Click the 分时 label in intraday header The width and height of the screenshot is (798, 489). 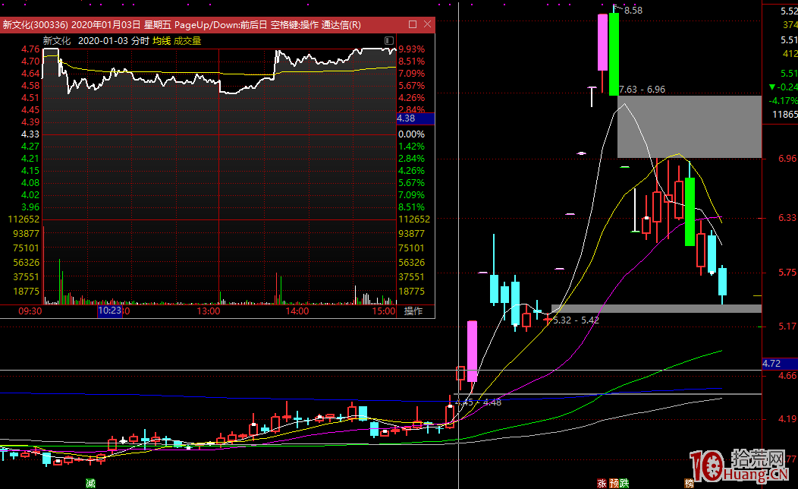tap(140, 41)
